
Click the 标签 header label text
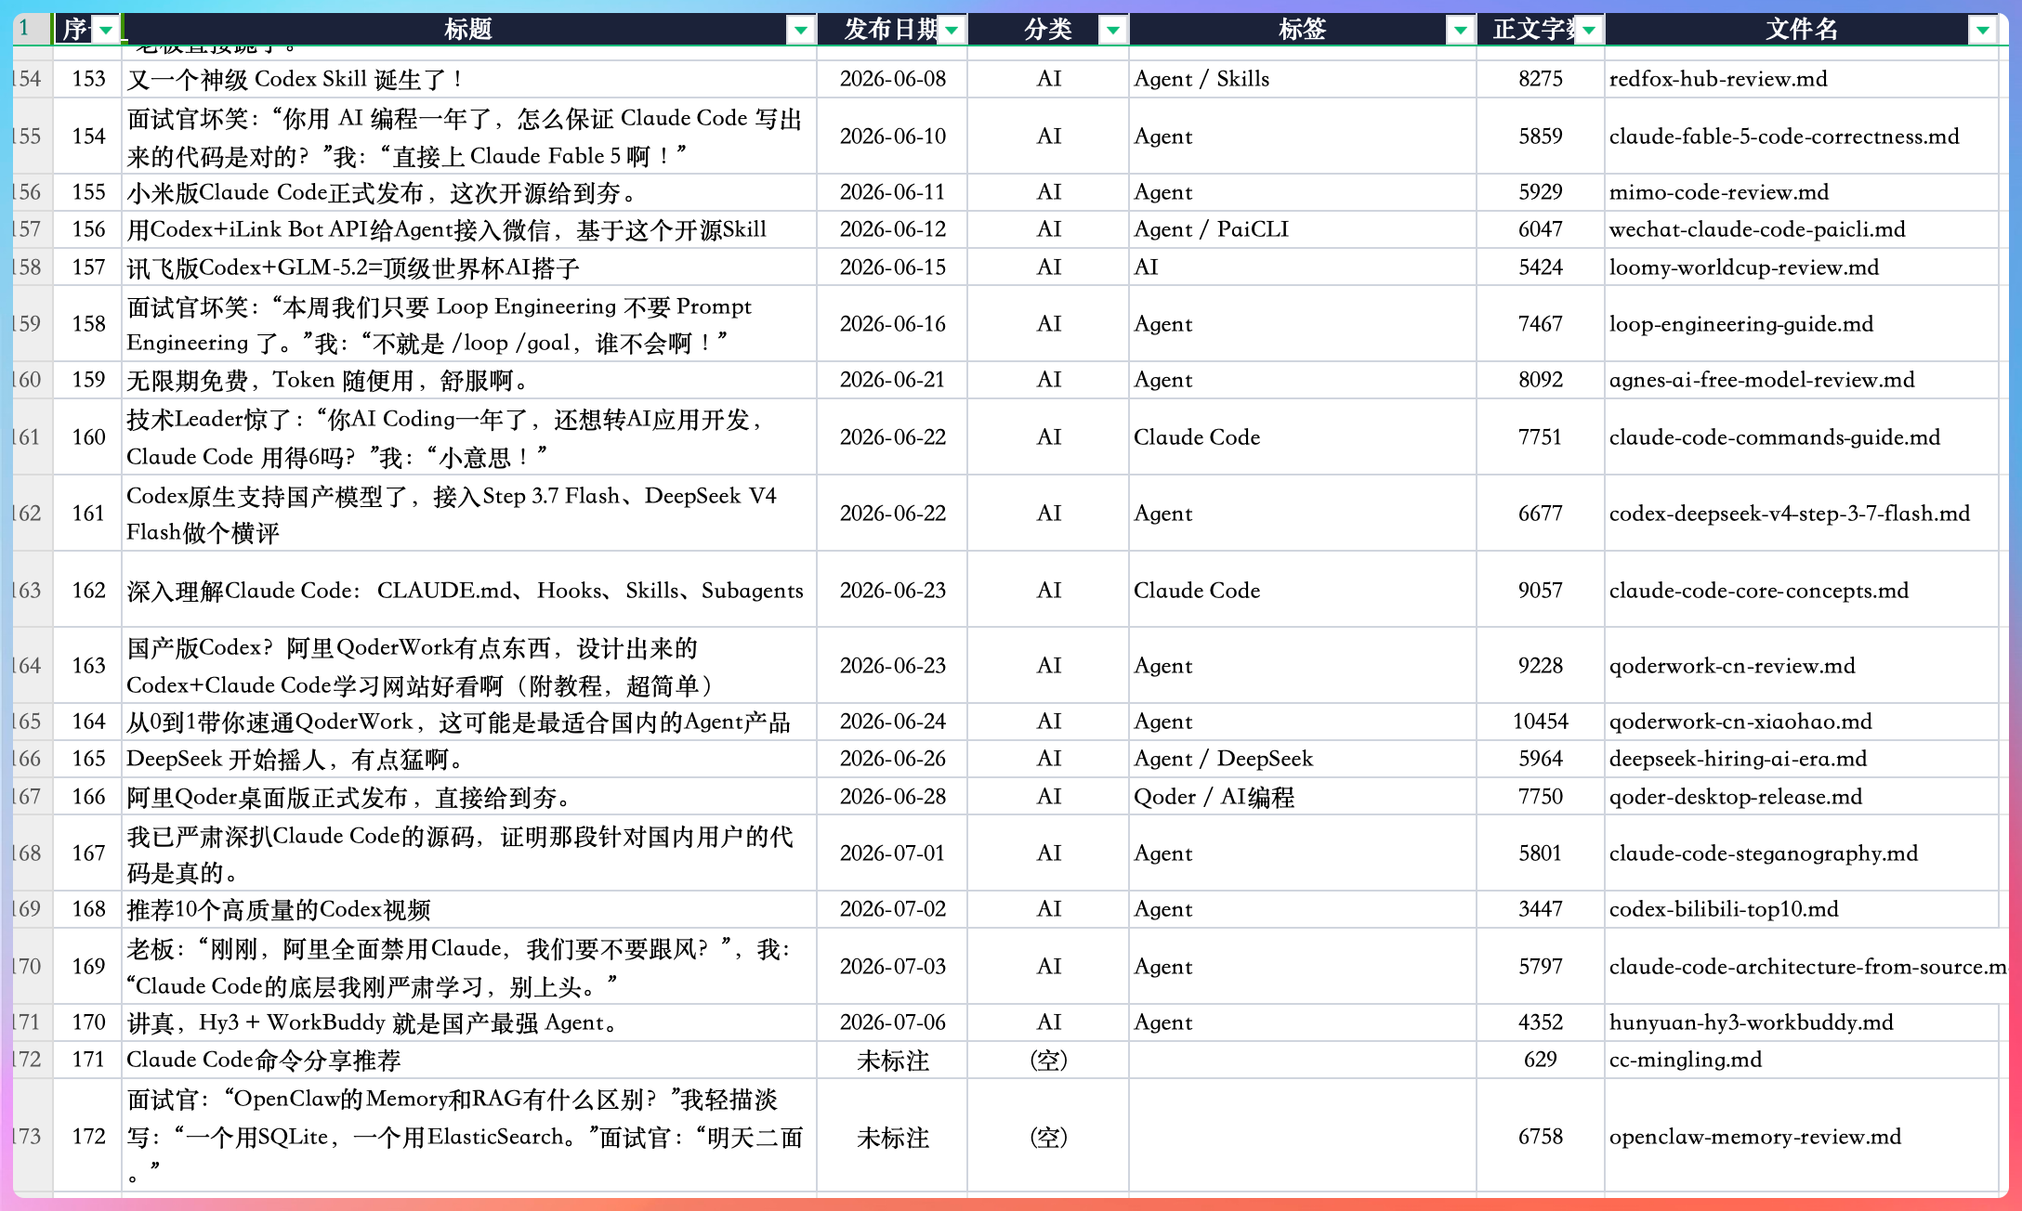[x=1302, y=30]
